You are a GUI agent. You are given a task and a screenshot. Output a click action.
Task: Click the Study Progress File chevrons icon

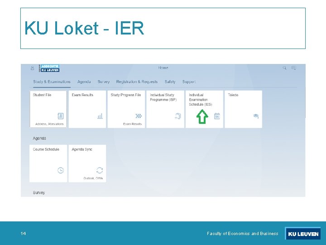tap(139, 116)
